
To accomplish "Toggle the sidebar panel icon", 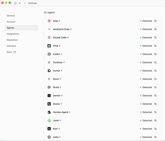I will [15, 3].
